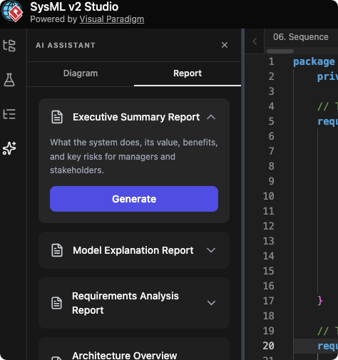Click the Requirements Analysis Report title

coord(126,303)
